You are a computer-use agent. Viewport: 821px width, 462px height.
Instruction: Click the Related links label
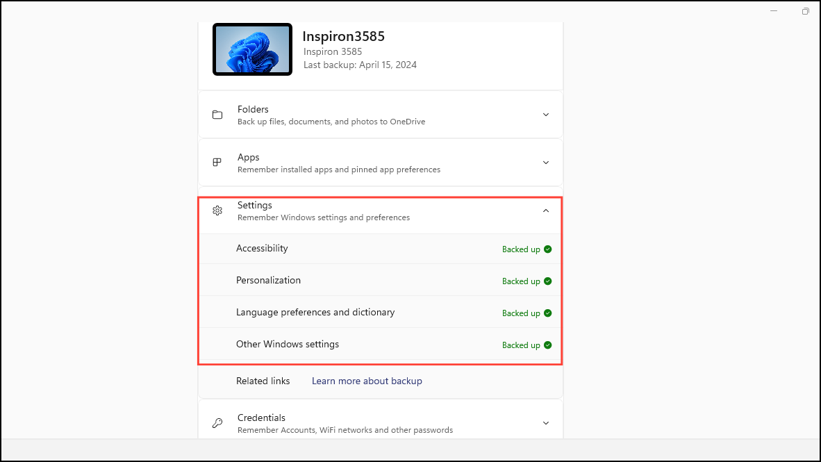pos(263,381)
